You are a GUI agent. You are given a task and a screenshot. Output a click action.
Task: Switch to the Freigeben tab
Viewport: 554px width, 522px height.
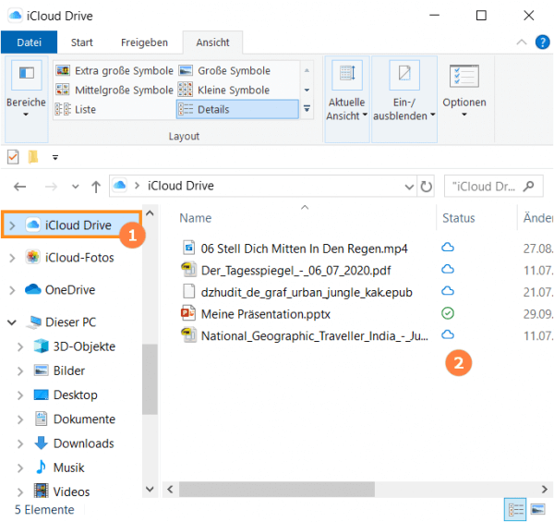coord(144,42)
